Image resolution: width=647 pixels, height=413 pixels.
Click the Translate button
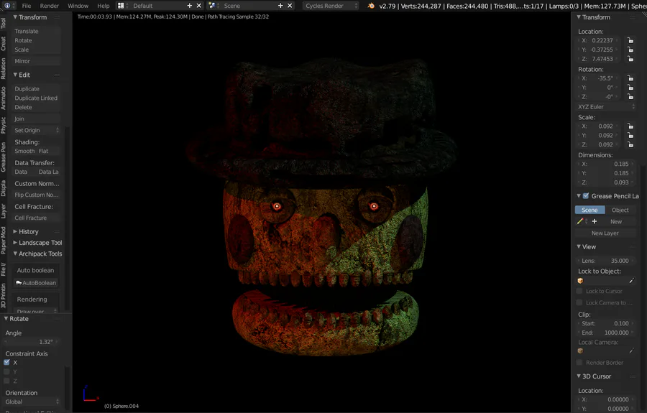pos(37,32)
